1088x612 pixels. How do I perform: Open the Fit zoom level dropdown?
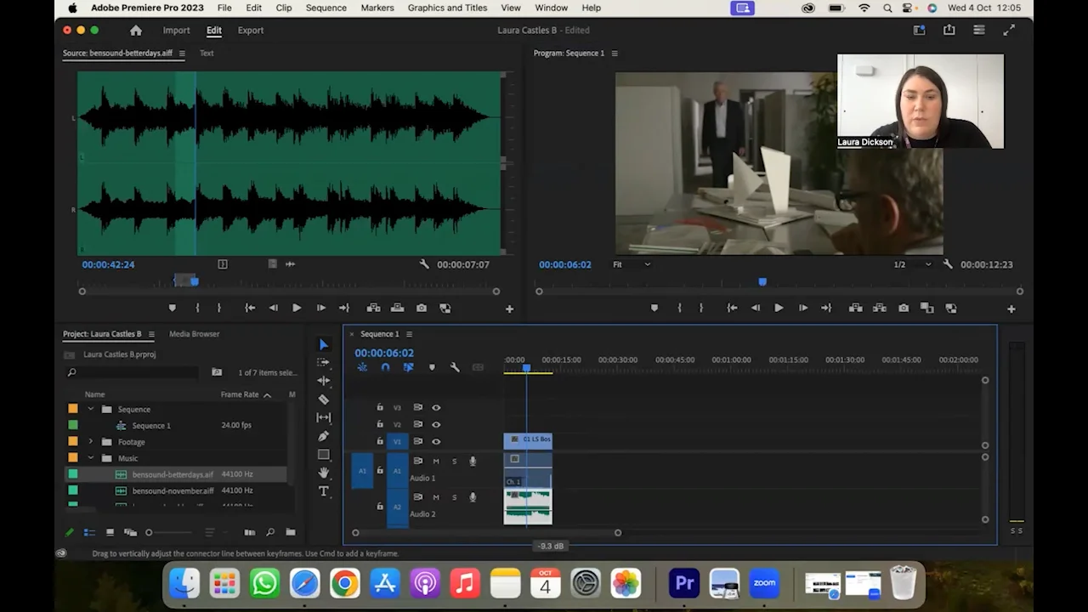632,264
